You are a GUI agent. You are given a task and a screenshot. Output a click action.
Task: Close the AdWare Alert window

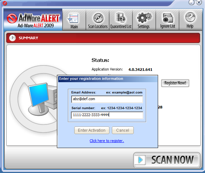pos(199,2)
